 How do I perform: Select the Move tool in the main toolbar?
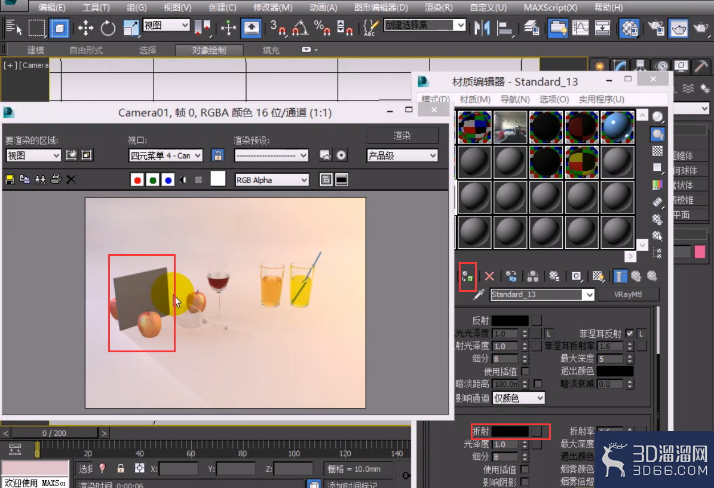tap(85, 28)
